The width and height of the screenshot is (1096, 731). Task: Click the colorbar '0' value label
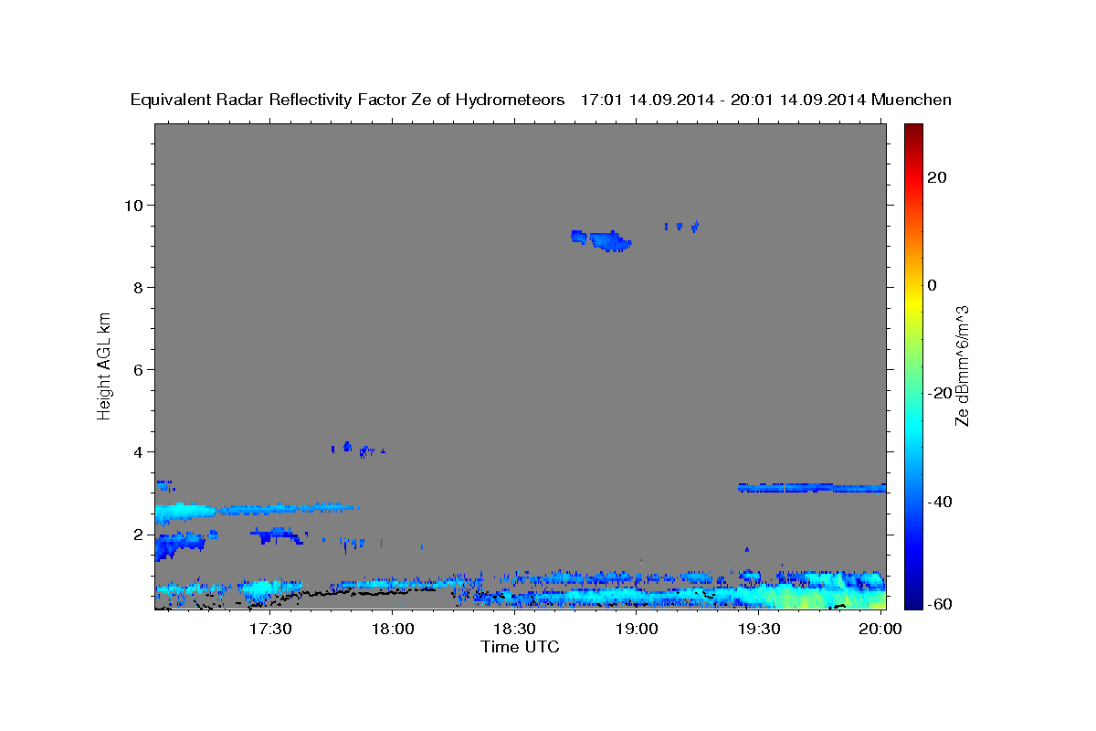point(933,285)
